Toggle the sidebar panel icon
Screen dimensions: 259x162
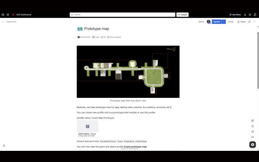coord(3,15)
